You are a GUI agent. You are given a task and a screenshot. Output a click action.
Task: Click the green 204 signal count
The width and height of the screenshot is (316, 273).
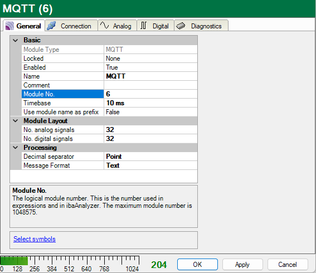[x=159, y=265]
